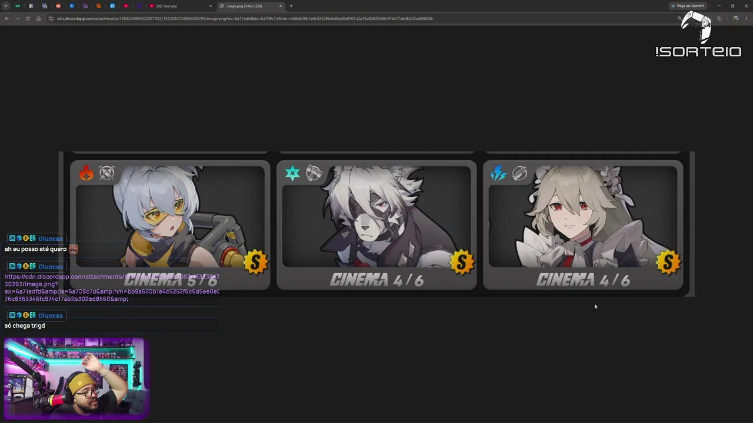Switch to the green-icon pinned tab

18,6
